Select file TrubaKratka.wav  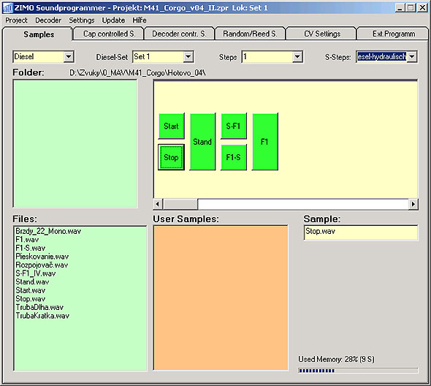pos(42,316)
